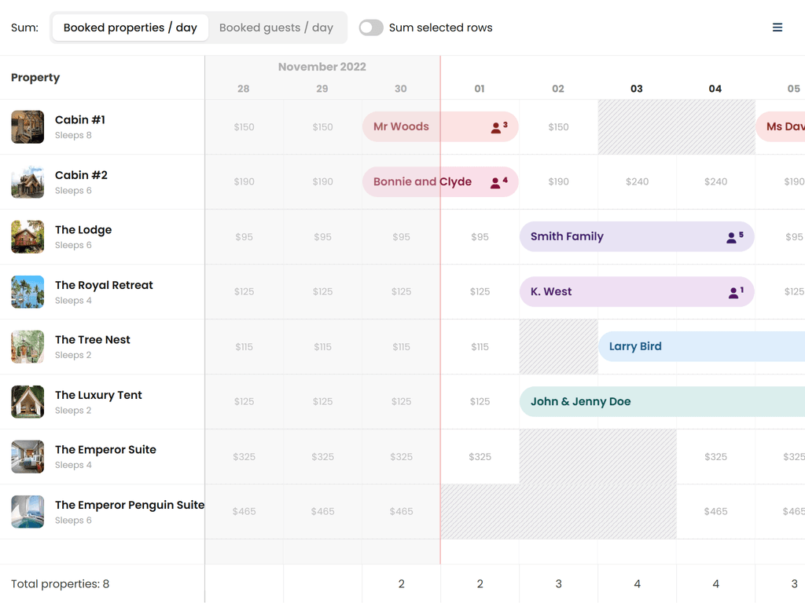The height and width of the screenshot is (603, 805).
Task: Select date 03 in timeline header
Action: [637, 89]
